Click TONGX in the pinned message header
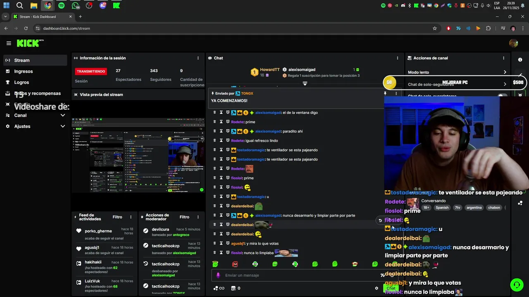 pyautogui.click(x=247, y=94)
